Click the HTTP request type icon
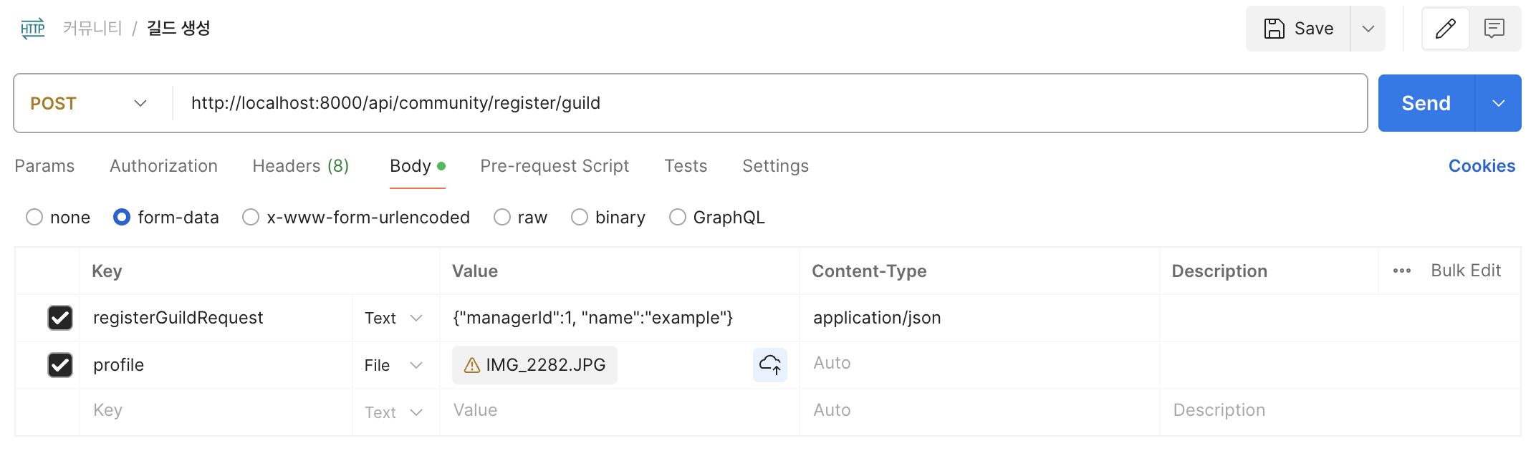Image resolution: width=1536 pixels, height=461 pixels. click(33, 29)
